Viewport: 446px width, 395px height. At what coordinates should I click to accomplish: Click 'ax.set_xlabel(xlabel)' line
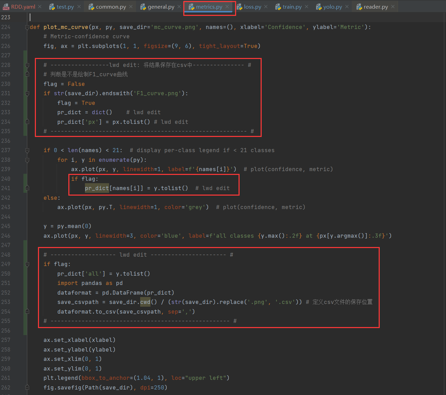pos(80,340)
